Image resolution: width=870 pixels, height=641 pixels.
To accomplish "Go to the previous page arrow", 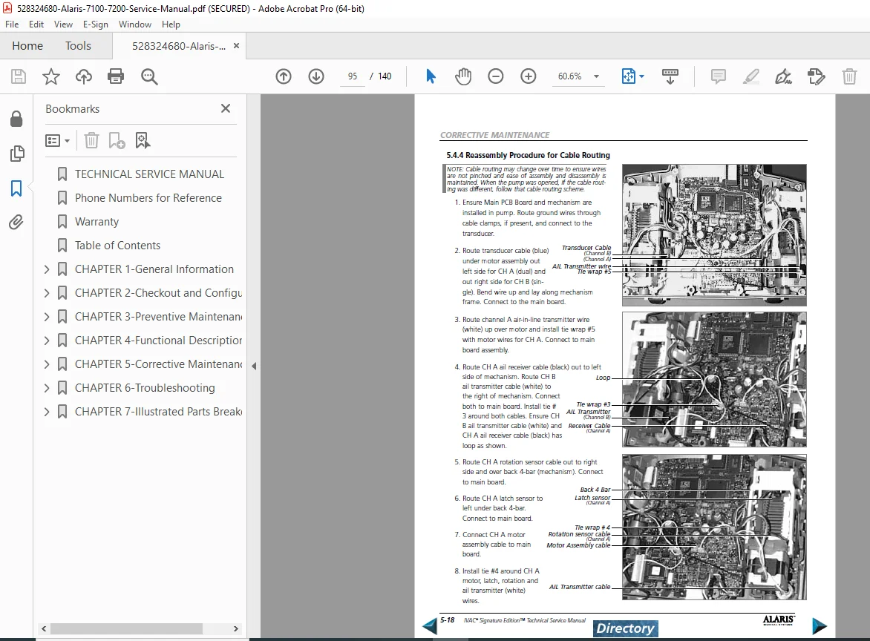I will [x=284, y=76].
